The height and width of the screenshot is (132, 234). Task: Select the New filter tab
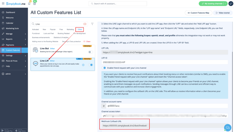44,30
